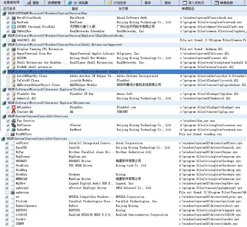Click the RsRavMon globe icon
Image resolution: width=247 pixels, height=227 pixels.
pyautogui.click(x=14, y=130)
